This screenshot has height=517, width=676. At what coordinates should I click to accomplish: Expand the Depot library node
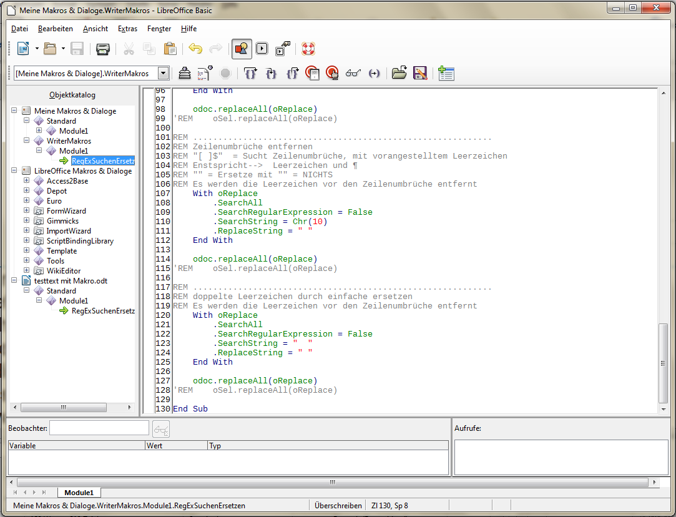point(26,190)
